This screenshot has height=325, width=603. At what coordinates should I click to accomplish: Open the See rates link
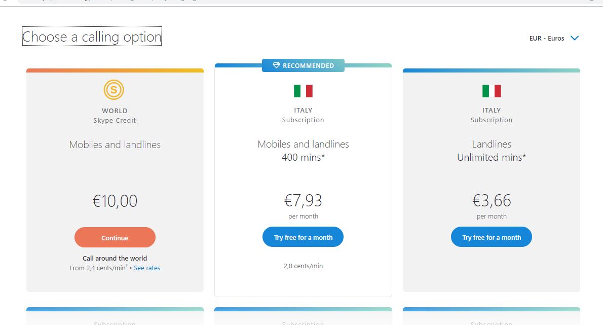pos(147,268)
